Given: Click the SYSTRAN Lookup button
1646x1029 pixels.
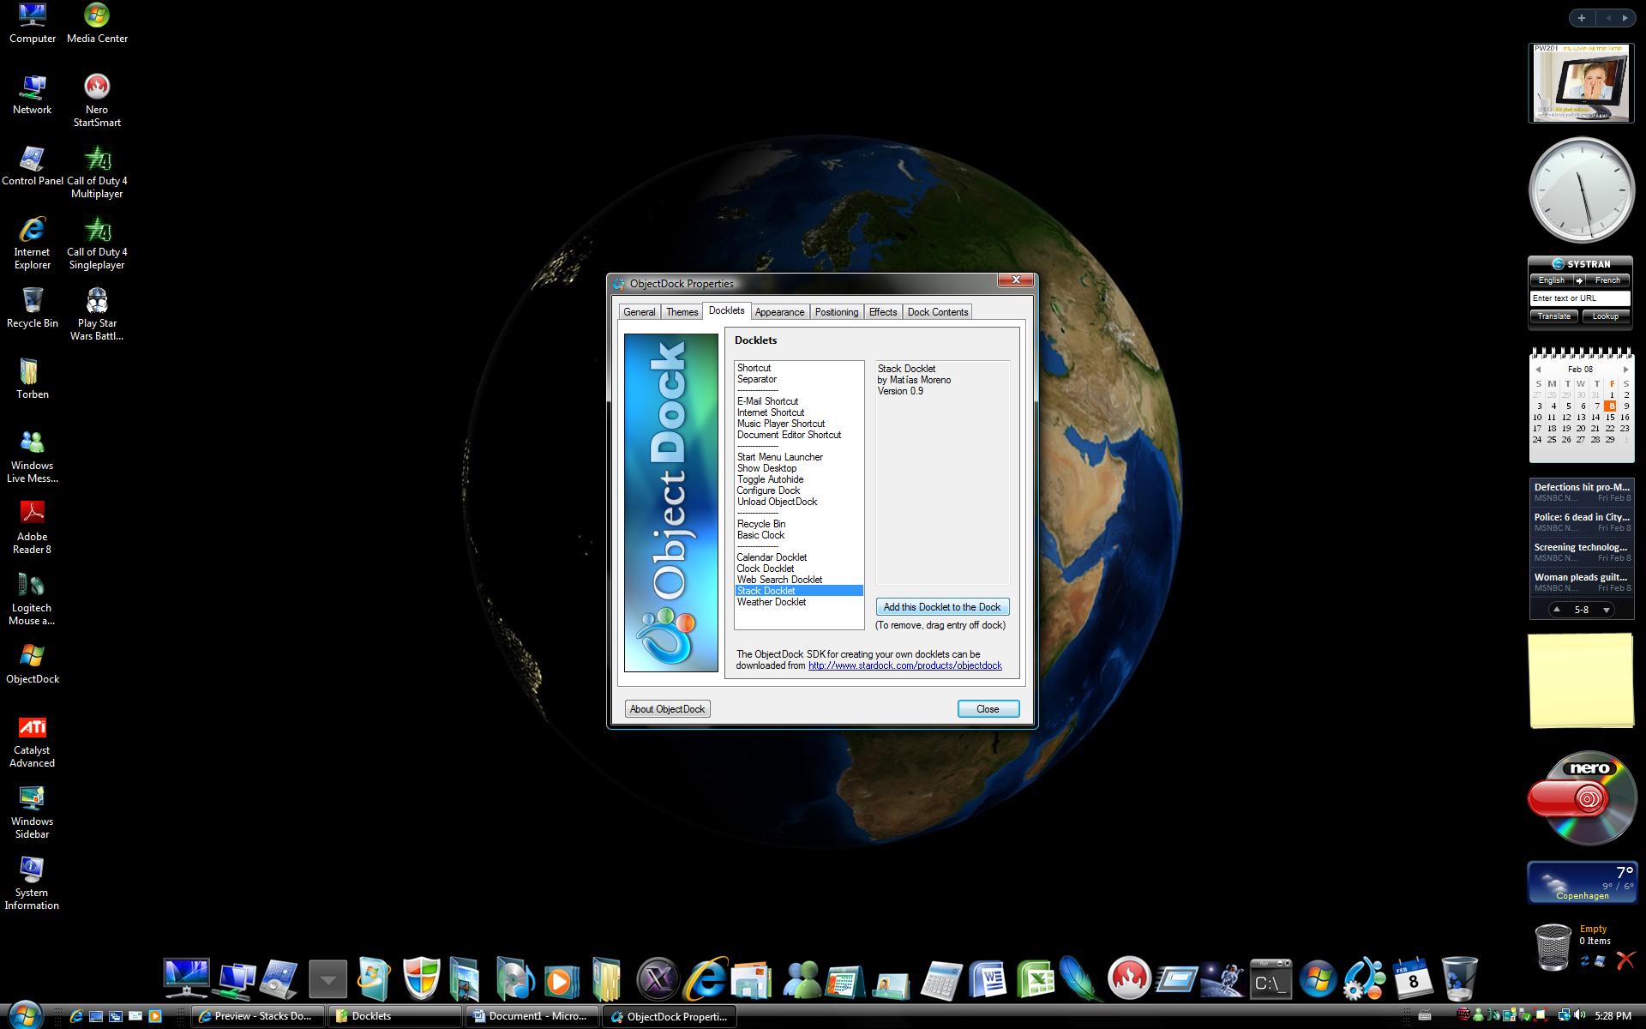Looking at the screenshot, I should tap(1605, 316).
